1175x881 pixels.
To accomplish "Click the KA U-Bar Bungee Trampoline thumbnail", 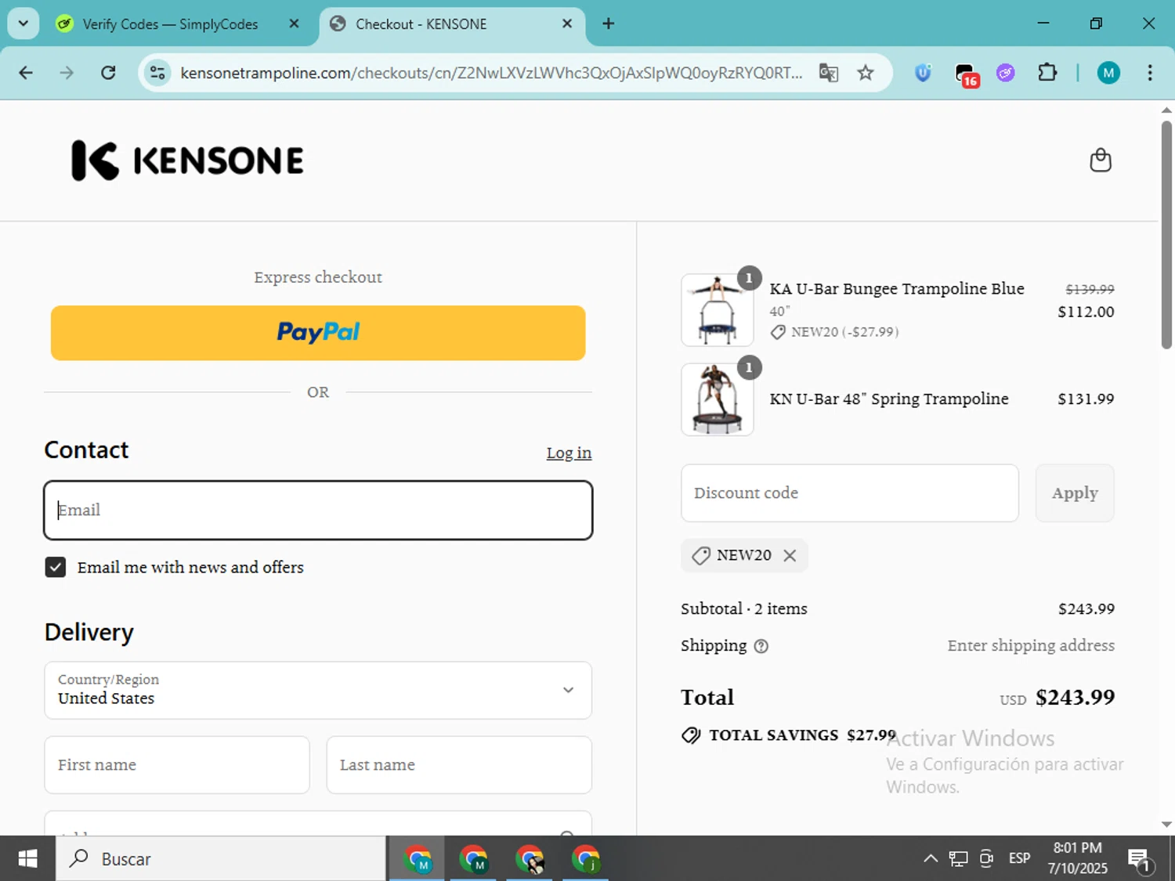I will coord(718,310).
